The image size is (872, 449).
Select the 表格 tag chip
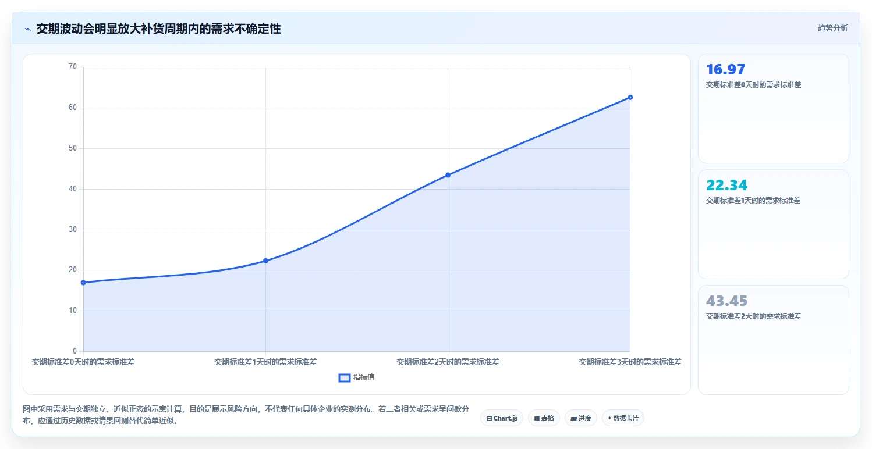544,418
